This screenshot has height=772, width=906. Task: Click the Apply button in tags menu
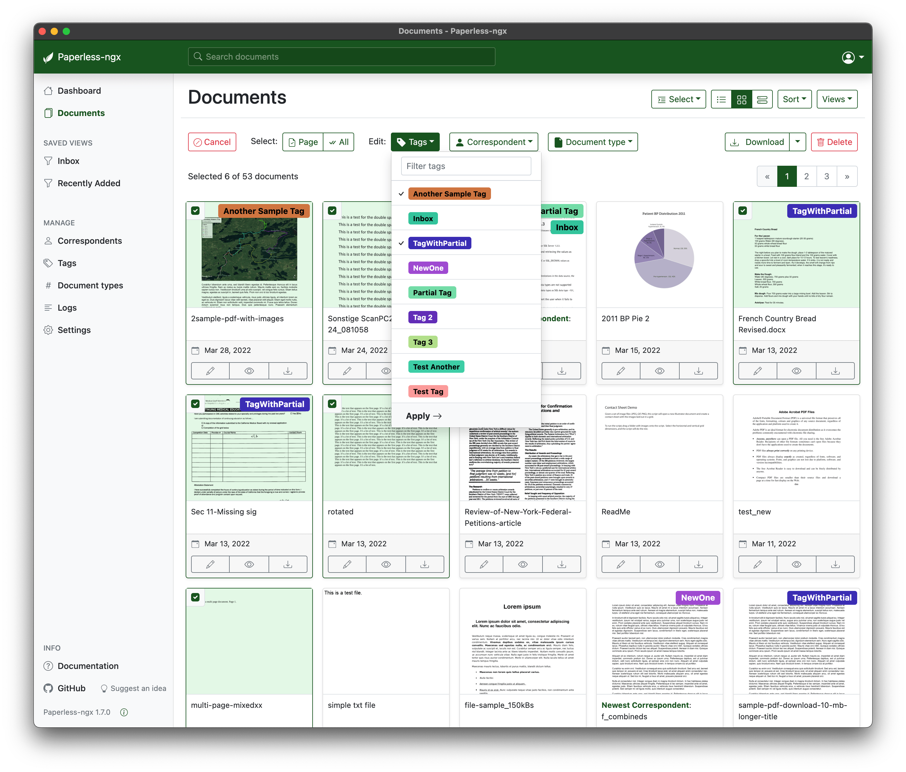[423, 416]
